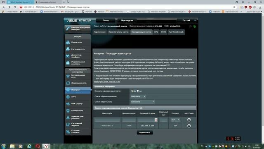Image resolution: width=264 pixels, height=149 pixels.
Task: Click the Выход logout button
Action: coord(106,20)
